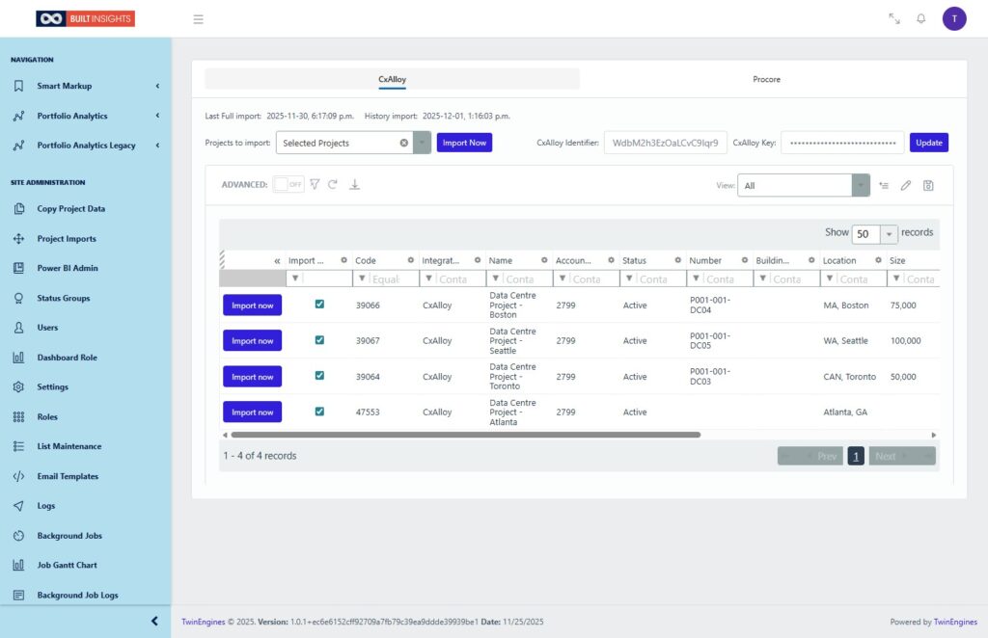
Task: Open Background Jobs in sidebar
Action: tap(69, 536)
